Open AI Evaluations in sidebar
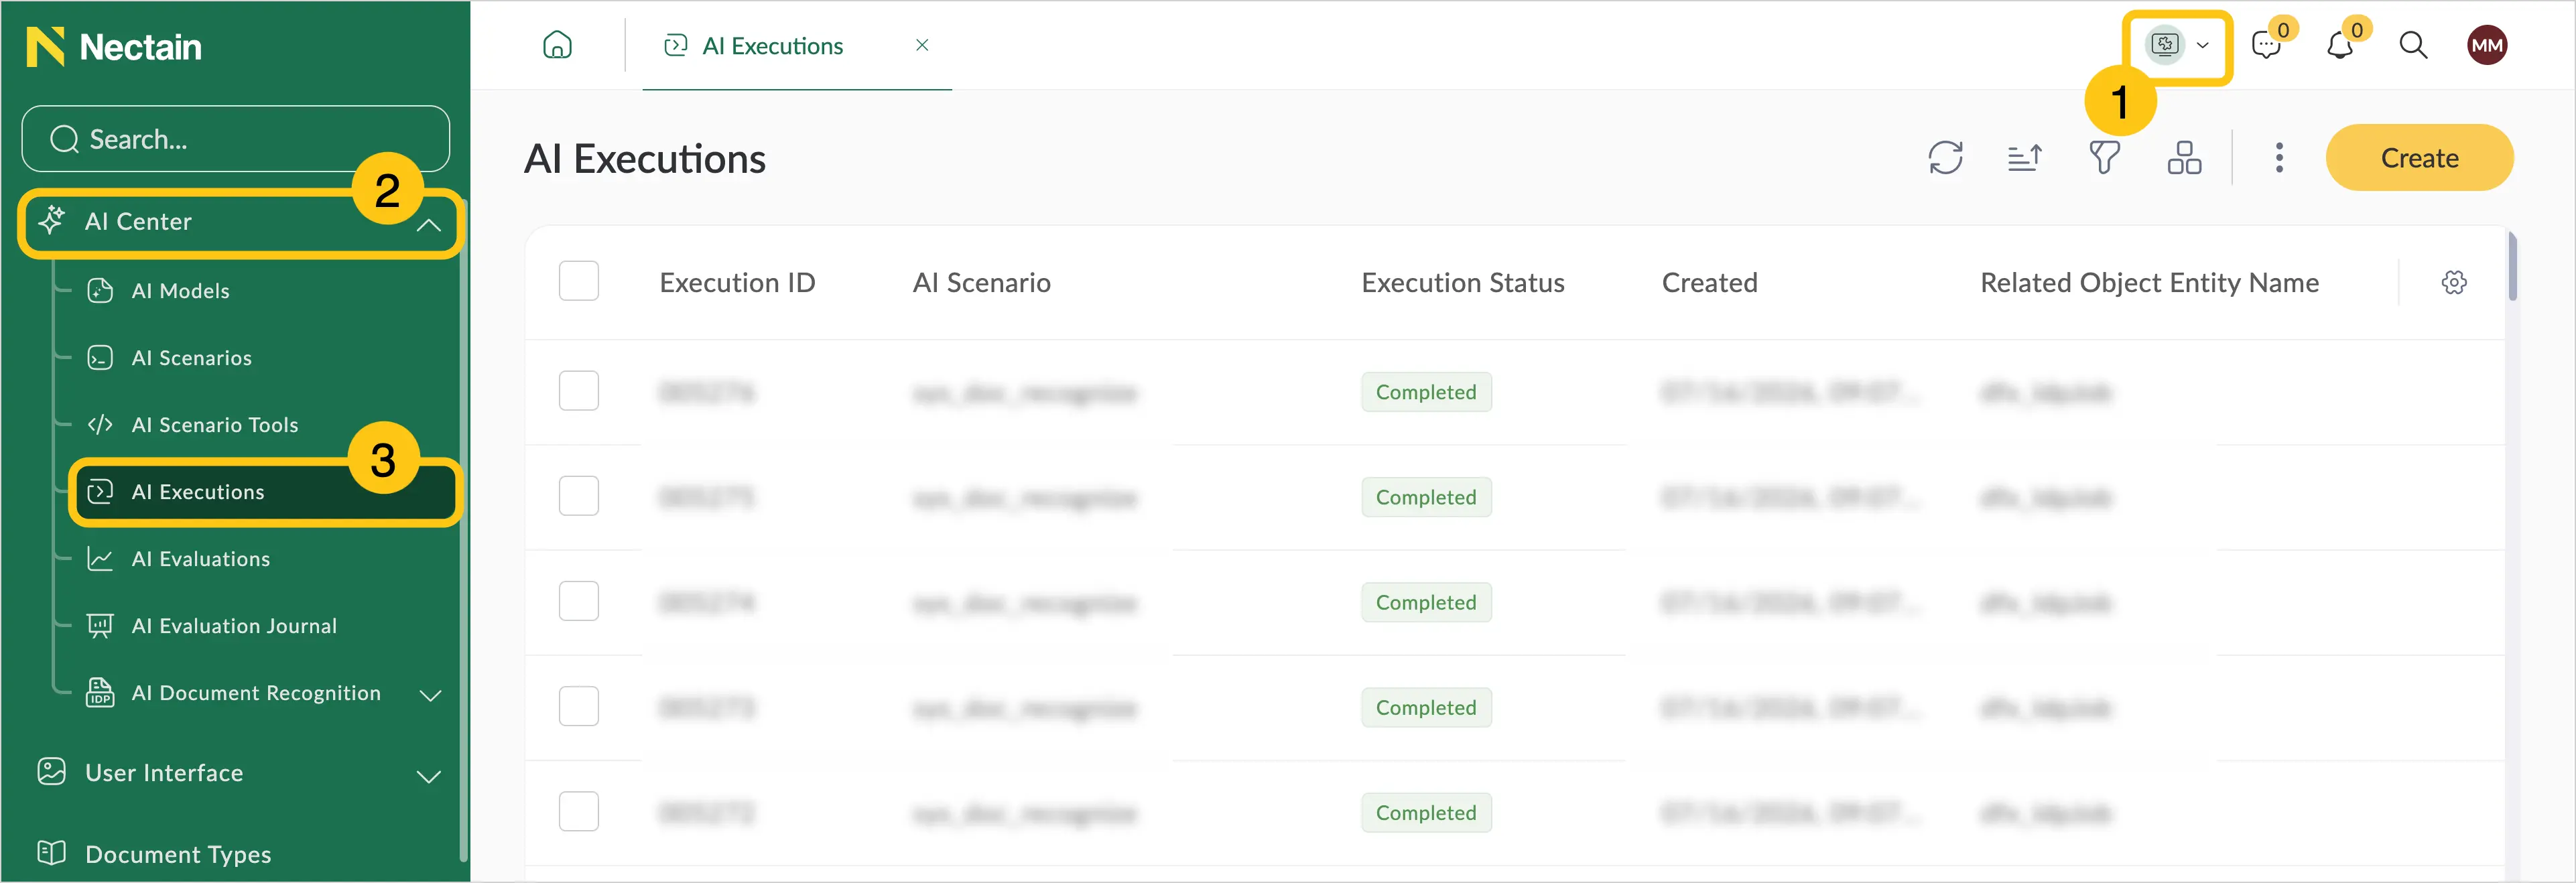 pyautogui.click(x=201, y=559)
